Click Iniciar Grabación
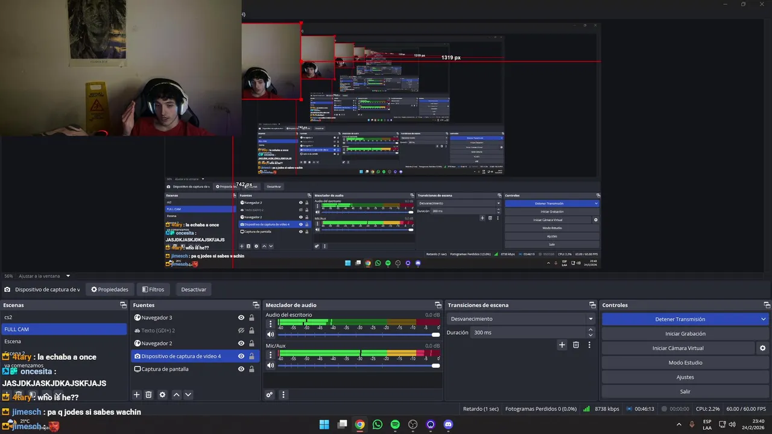772x434 pixels. 685,334
